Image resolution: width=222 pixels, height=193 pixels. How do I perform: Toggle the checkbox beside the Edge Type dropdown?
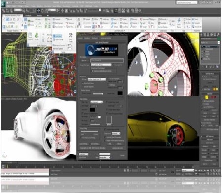click(107, 102)
